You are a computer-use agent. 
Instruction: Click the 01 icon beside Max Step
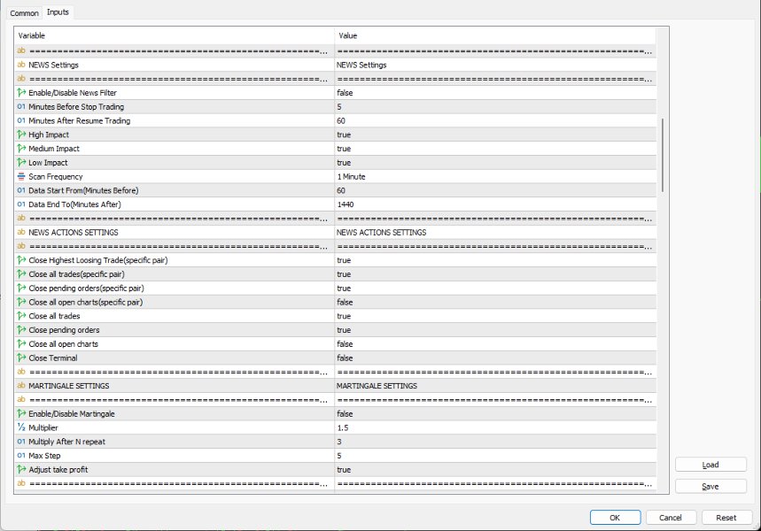pyautogui.click(x=19, y=455)
